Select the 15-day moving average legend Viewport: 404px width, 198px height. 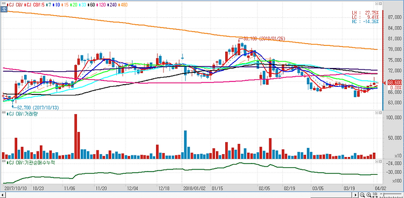coord(65,5)
